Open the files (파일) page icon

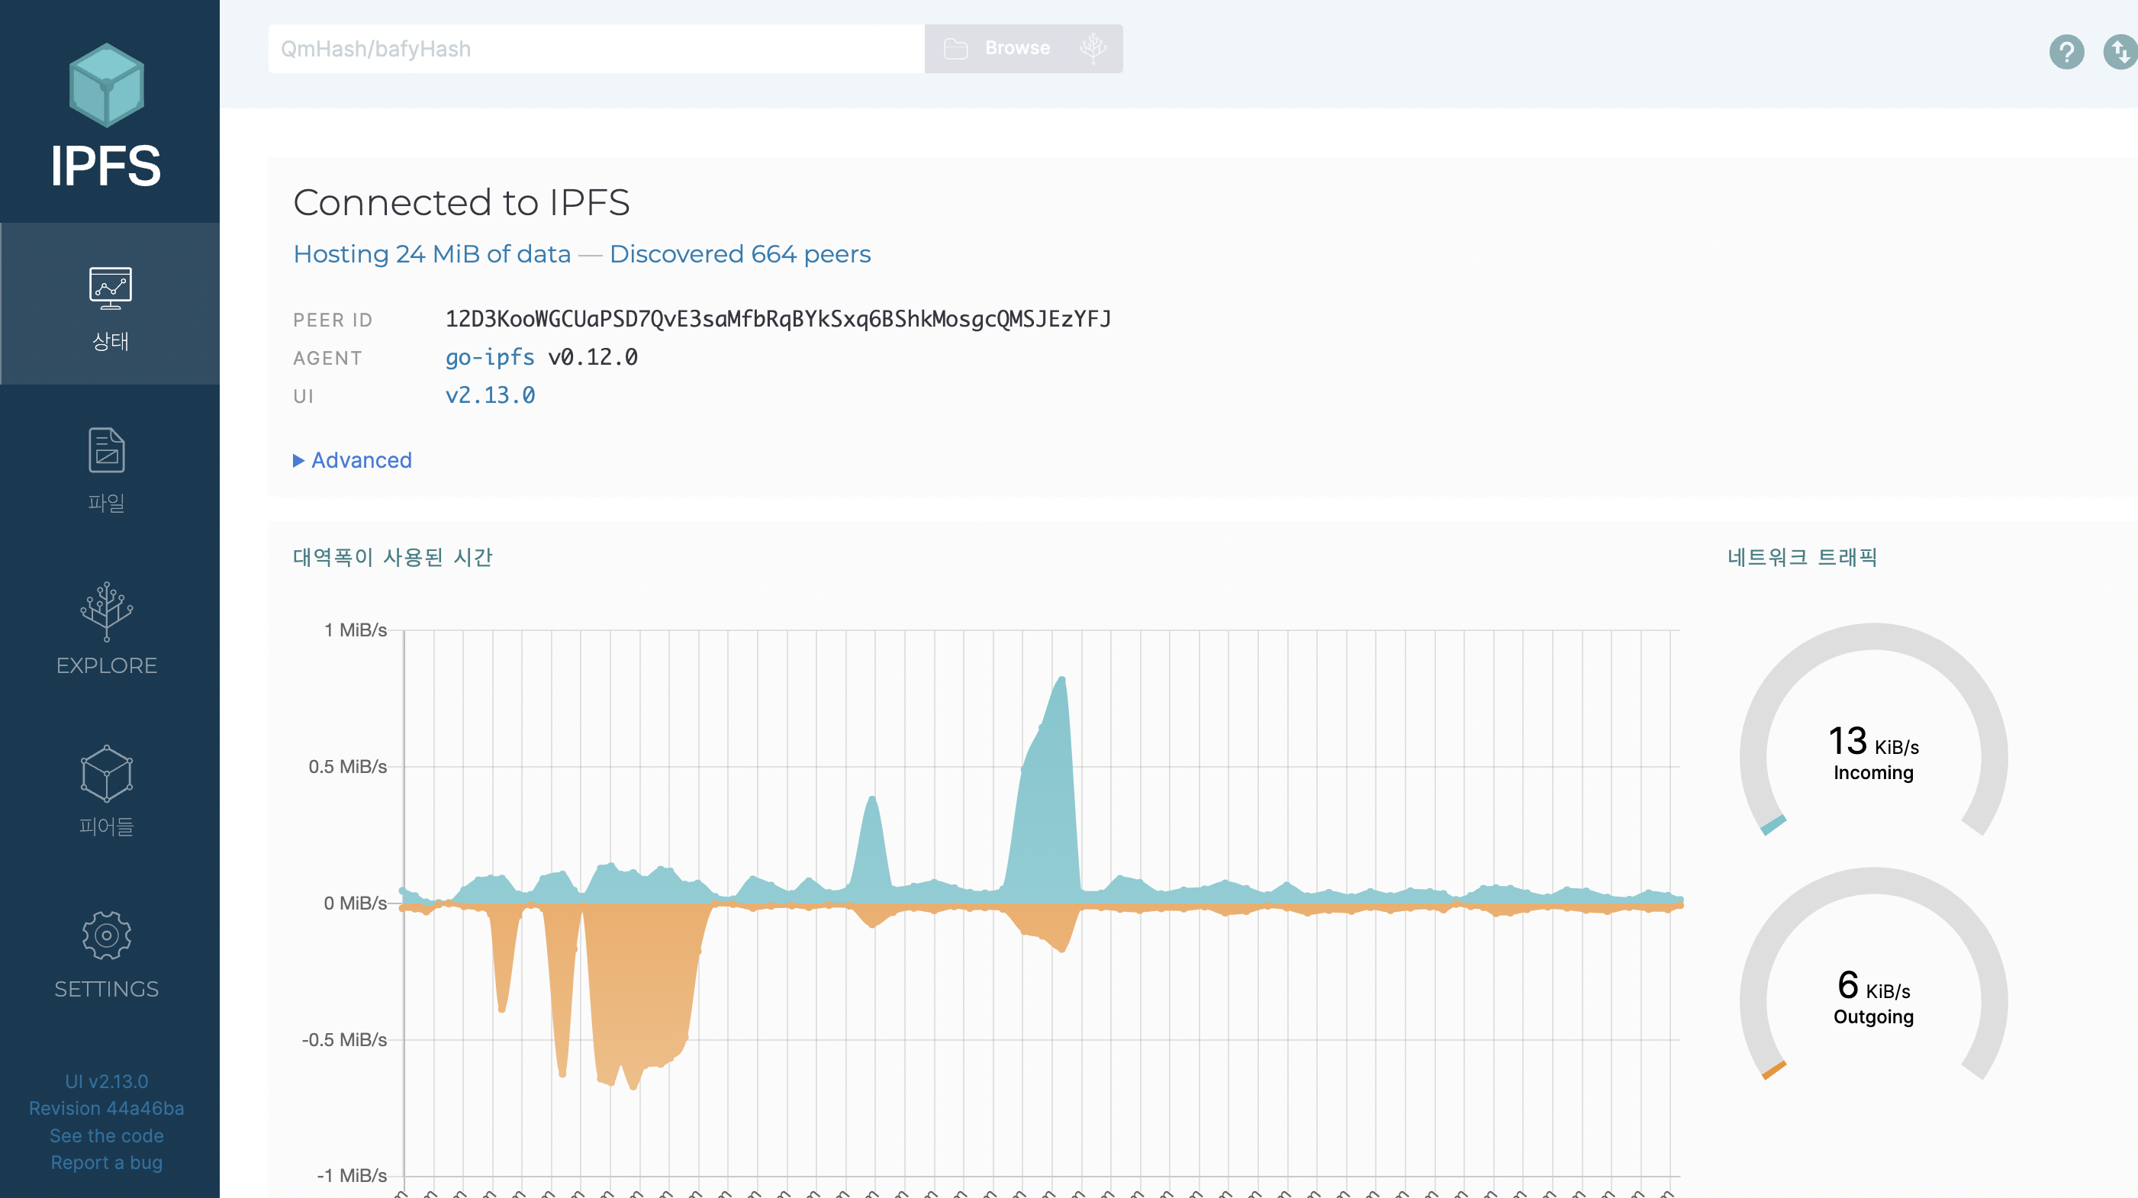pos(106,450)
